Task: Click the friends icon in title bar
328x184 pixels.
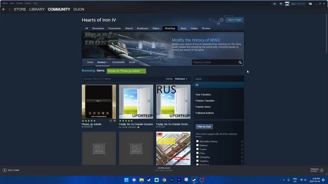Action: (281, 4)
